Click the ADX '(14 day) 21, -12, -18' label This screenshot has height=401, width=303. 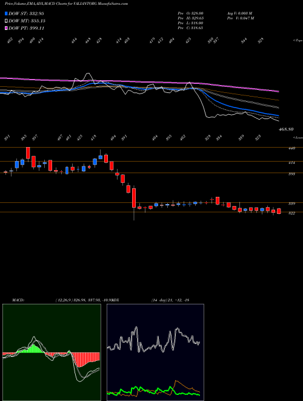[170, 300]
